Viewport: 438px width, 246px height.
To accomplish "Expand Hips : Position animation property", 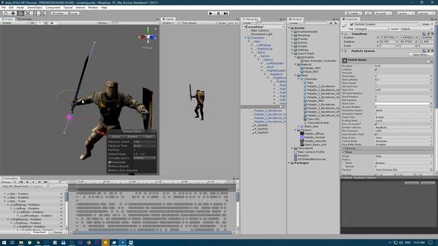I will point(5,193).
